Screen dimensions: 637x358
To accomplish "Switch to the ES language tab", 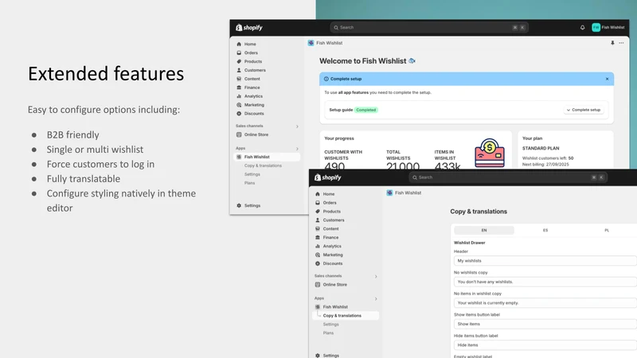I will (545, 230).
